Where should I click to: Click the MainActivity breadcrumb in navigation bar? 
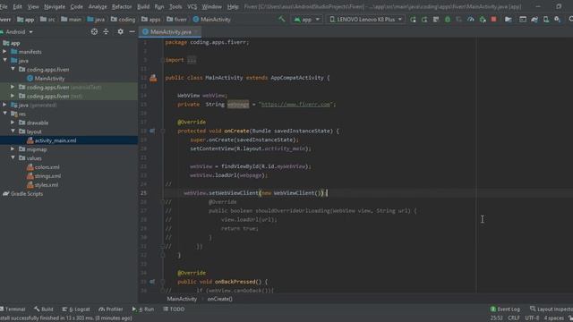tap(211, 20)
